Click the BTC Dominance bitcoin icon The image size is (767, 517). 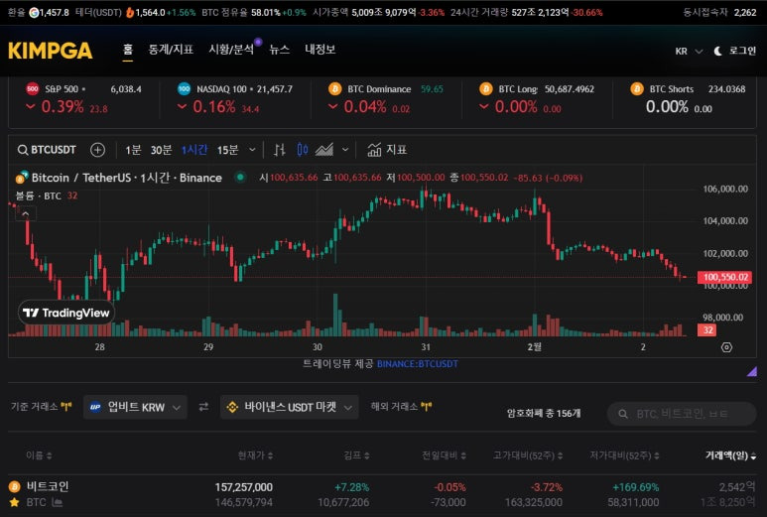[335, 89]
